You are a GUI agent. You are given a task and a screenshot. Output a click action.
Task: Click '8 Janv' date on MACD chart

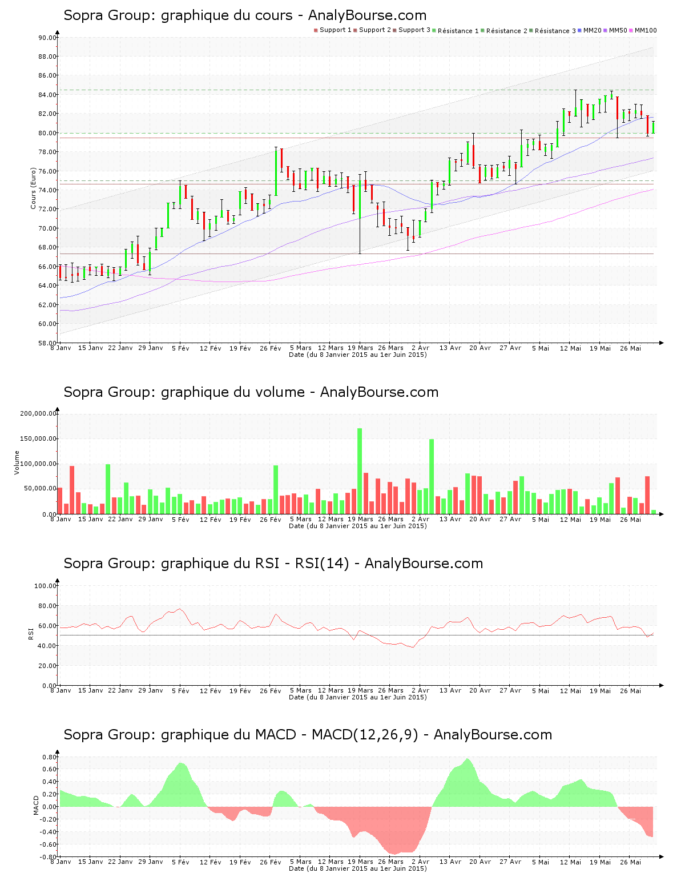point(61,862)
